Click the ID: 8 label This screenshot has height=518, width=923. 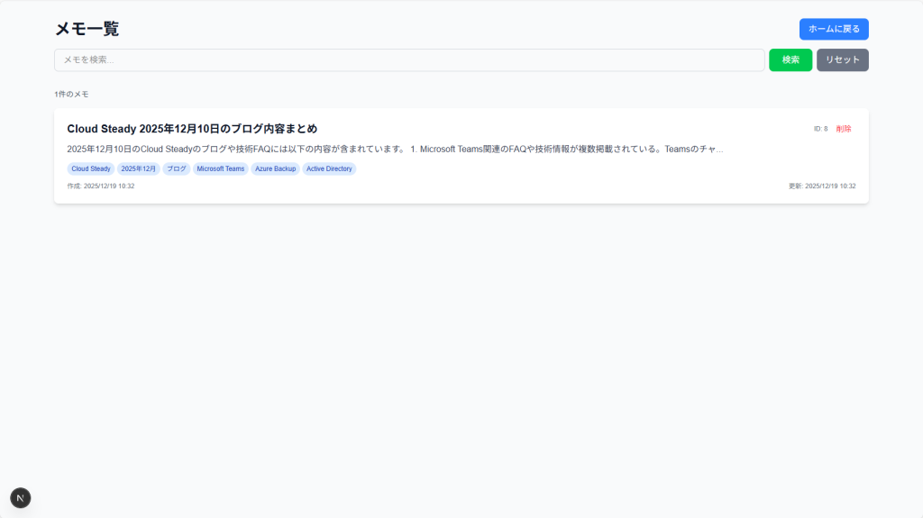(820, 129)
